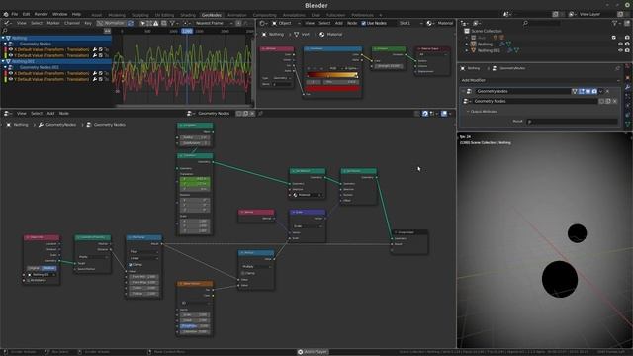633x356 pixels.
Task: Switch to the Animation workspace tab
Action: click(x=237, y=15)
